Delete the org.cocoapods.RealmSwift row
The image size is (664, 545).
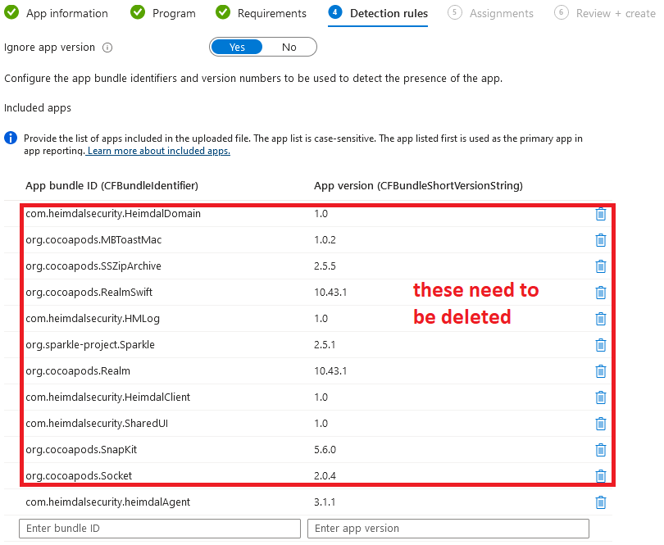tap(601, 293)
